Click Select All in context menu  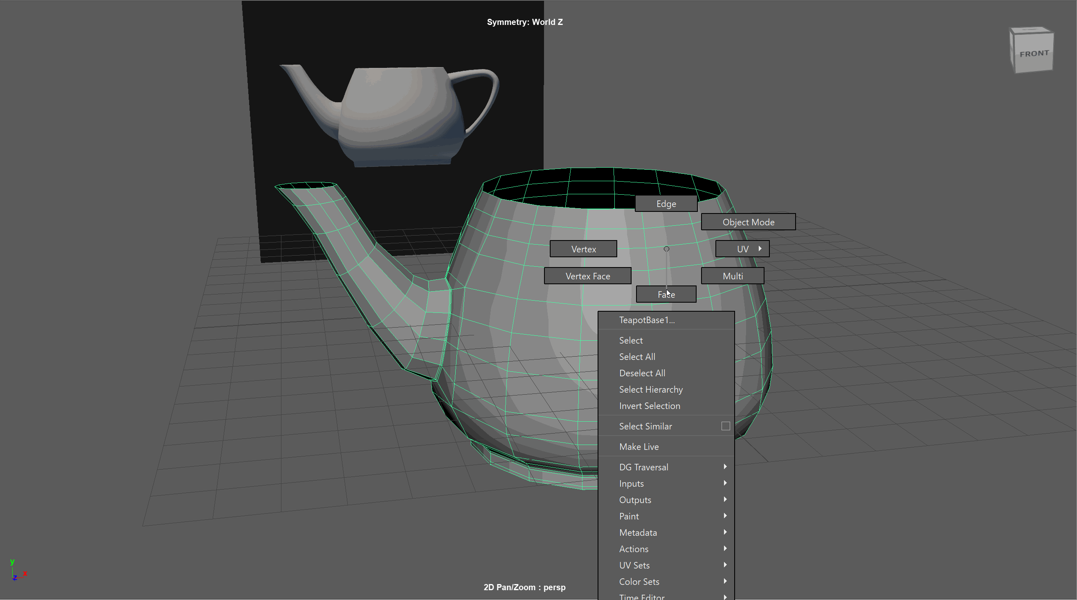point(637,357)
